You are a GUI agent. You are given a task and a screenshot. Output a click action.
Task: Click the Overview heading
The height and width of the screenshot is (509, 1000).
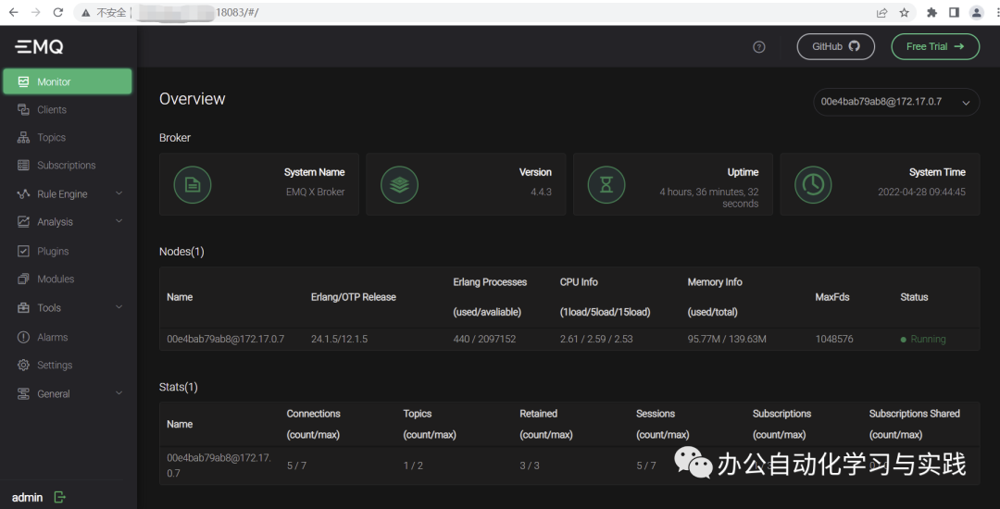click(x=192, y=99)
